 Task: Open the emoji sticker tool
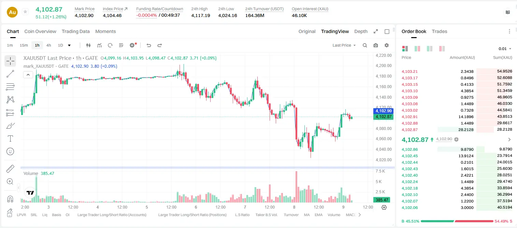click(10, 151)
